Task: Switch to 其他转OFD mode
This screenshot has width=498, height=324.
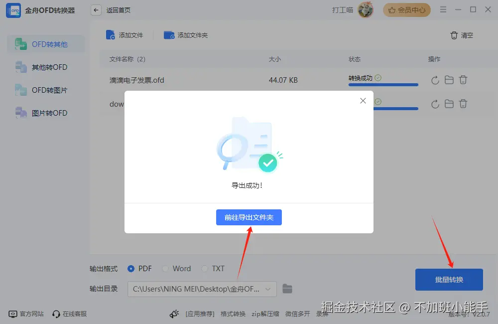Action: 46,67
